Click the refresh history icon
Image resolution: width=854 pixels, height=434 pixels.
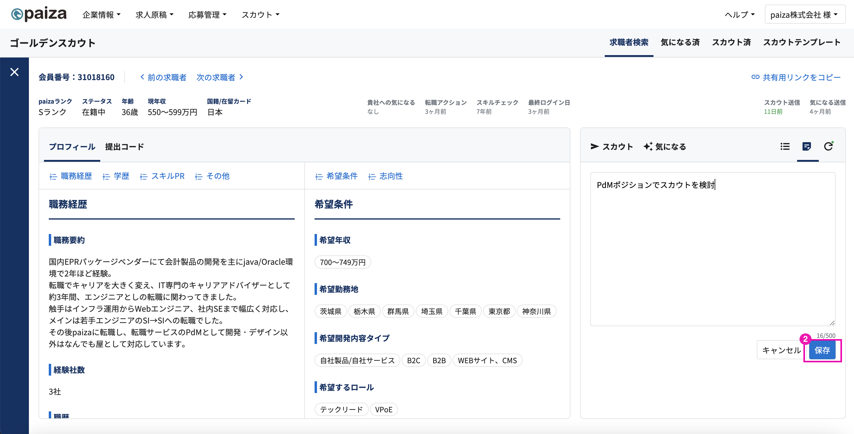(828, 146)
